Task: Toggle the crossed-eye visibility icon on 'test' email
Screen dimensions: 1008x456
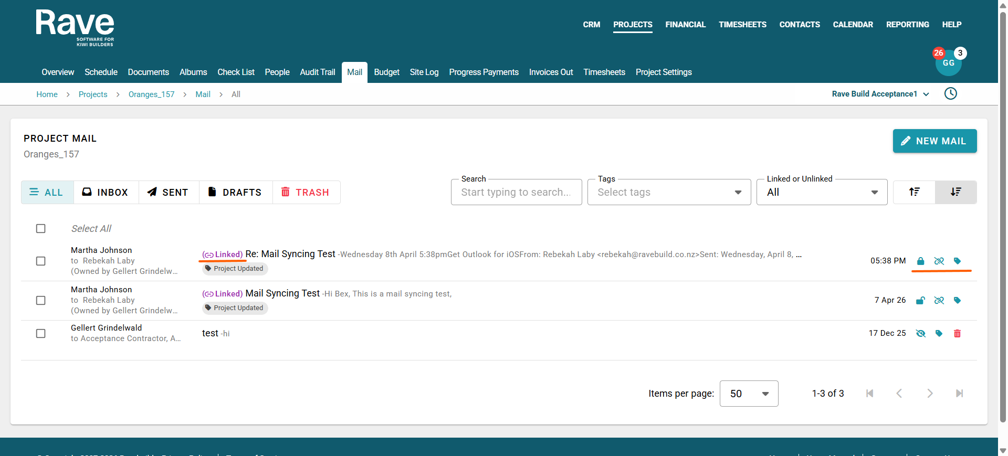Action: [920, 334]
